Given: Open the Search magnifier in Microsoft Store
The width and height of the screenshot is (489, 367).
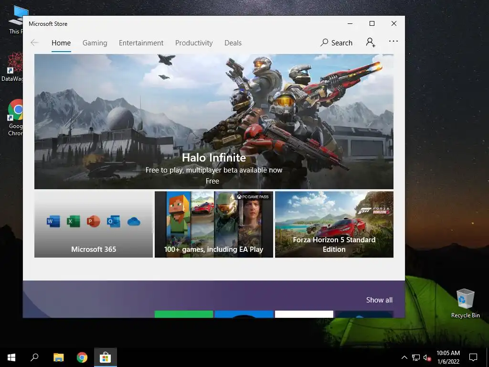Looking at the screenshot, I should [x=336, y=43].
